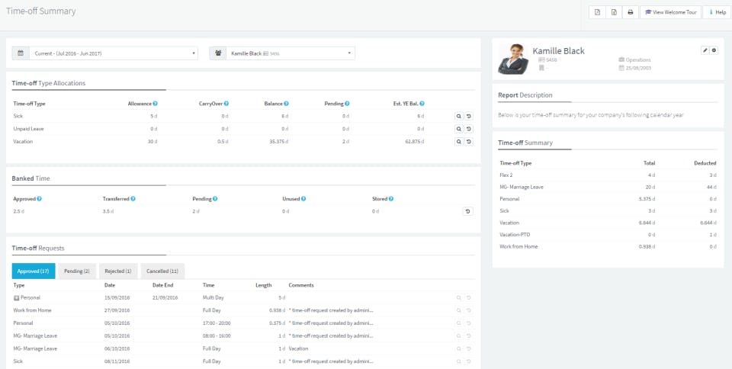Export report as PDF icon
This screenshot has width=732, height=369.
[597, 12]
